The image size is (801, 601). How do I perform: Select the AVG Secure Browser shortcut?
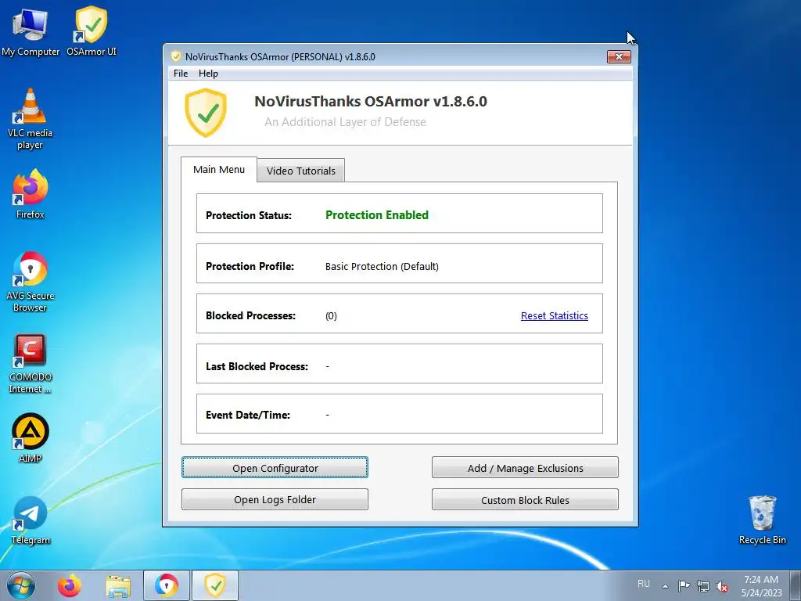(x=31, y=281)
